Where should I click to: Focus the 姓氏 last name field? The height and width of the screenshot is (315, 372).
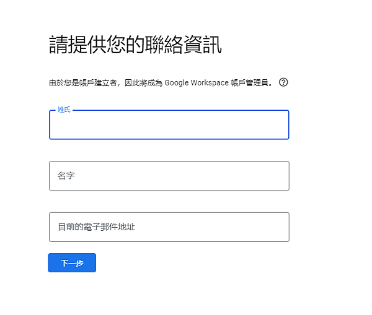tap(169, 124)
